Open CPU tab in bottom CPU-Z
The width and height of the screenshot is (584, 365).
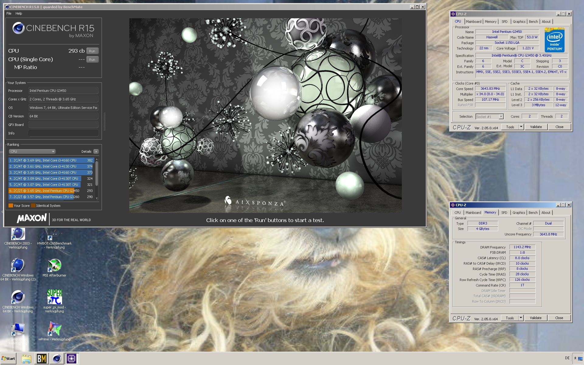pyautogui.click(x=457, y=213)
